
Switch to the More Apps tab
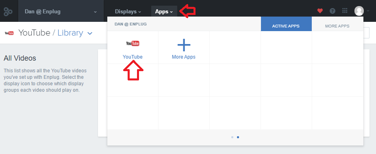click(x=337, y=24)
